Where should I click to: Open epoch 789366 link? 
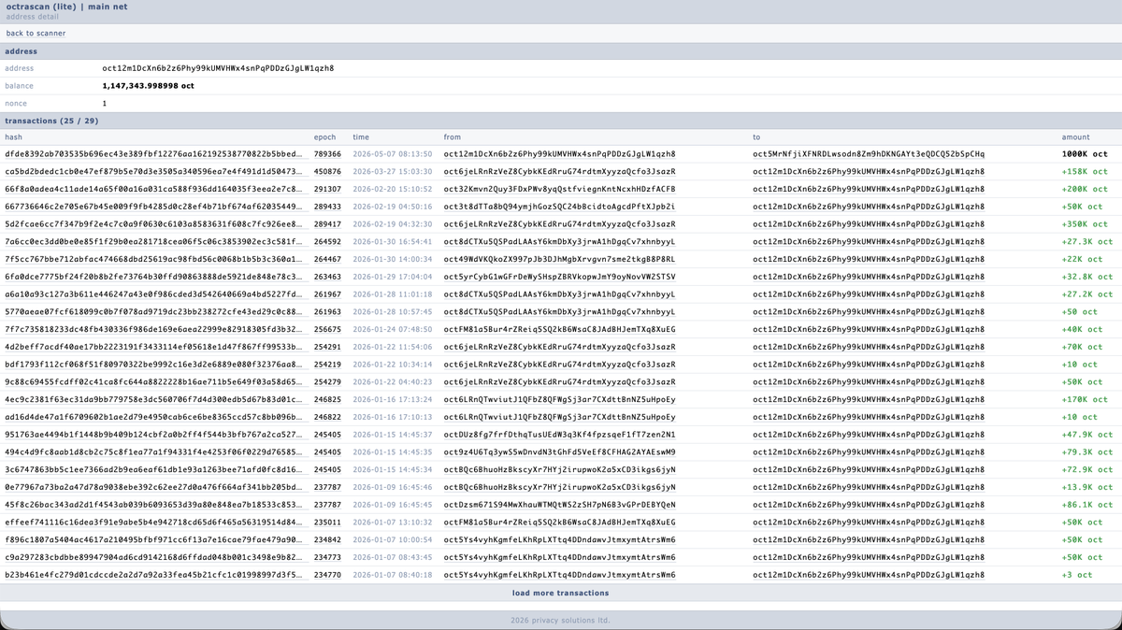[x=327, y=154]
